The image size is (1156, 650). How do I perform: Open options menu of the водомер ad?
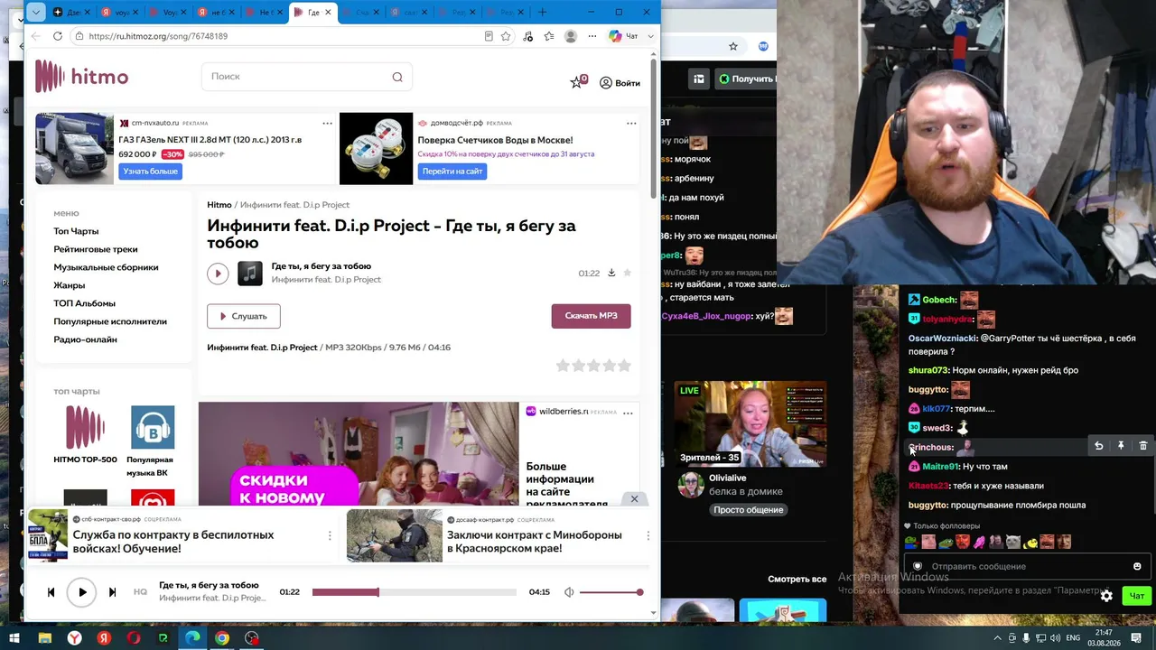(x=631, y=123)
